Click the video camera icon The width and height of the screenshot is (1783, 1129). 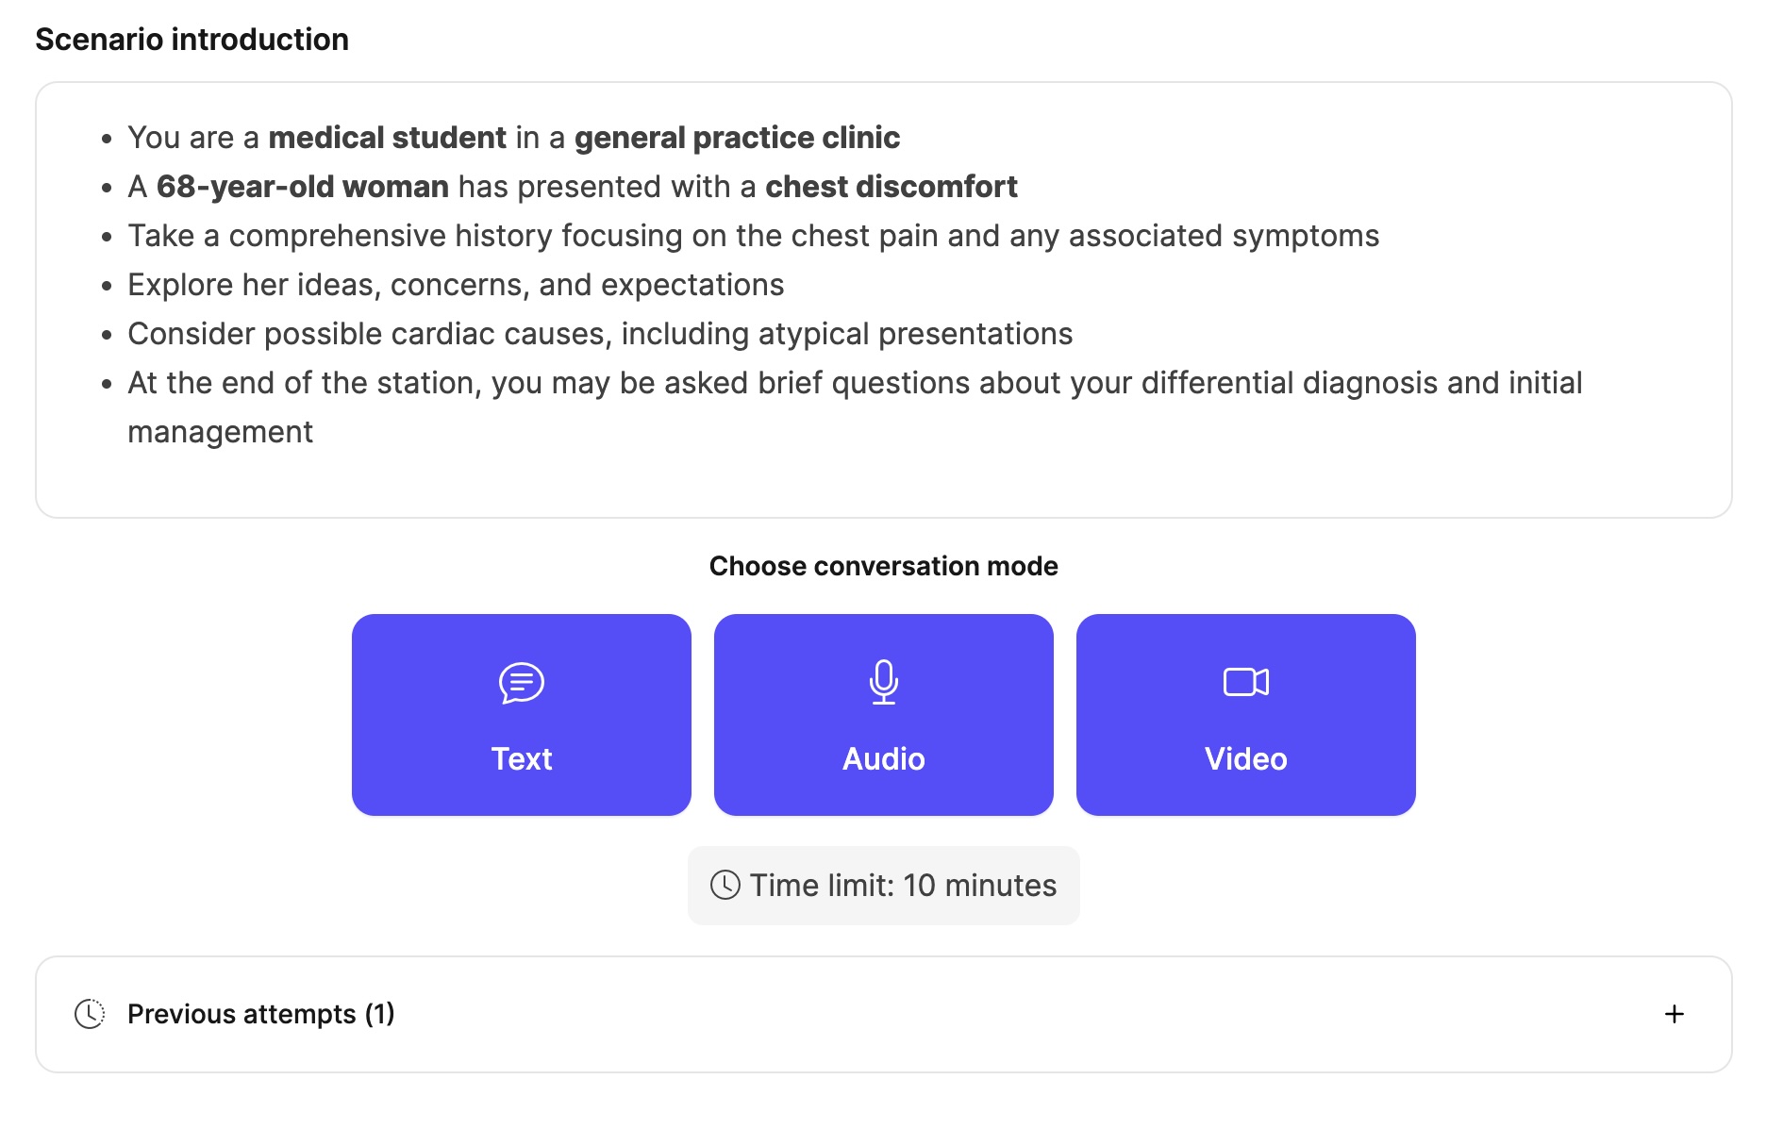pos(1245,682)
